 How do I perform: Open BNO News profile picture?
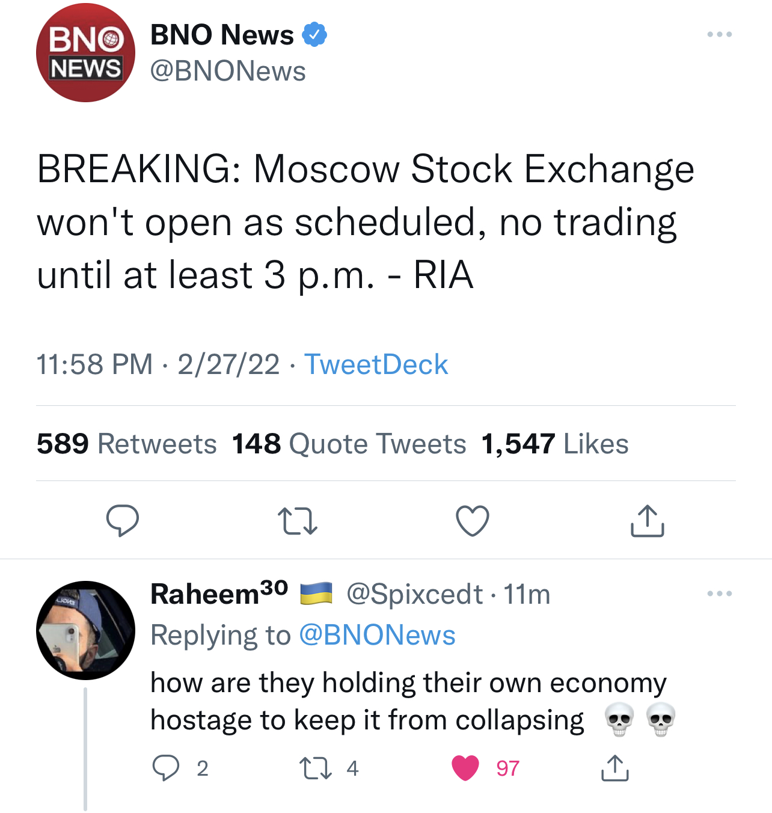(x=85, y=53)
